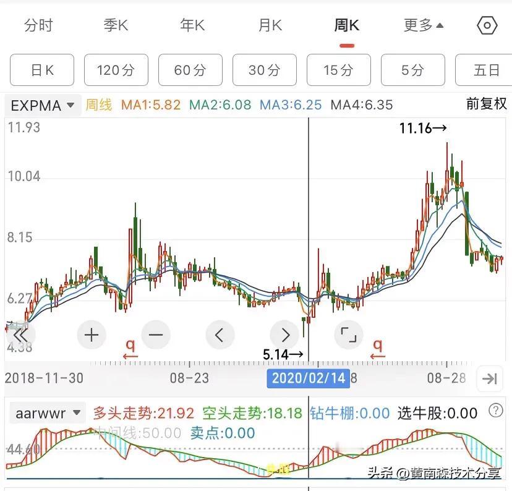Expand the EXPMA indicator dropdown
Image resolution: width=512 pixels, height=491 pixels.
pos(43,106)
